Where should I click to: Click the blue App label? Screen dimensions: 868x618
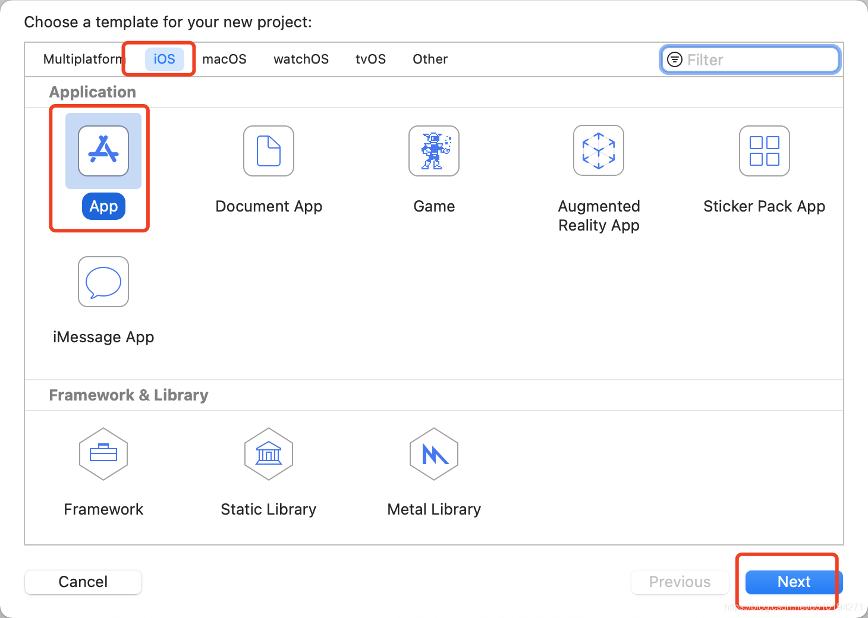click(103, 206)
